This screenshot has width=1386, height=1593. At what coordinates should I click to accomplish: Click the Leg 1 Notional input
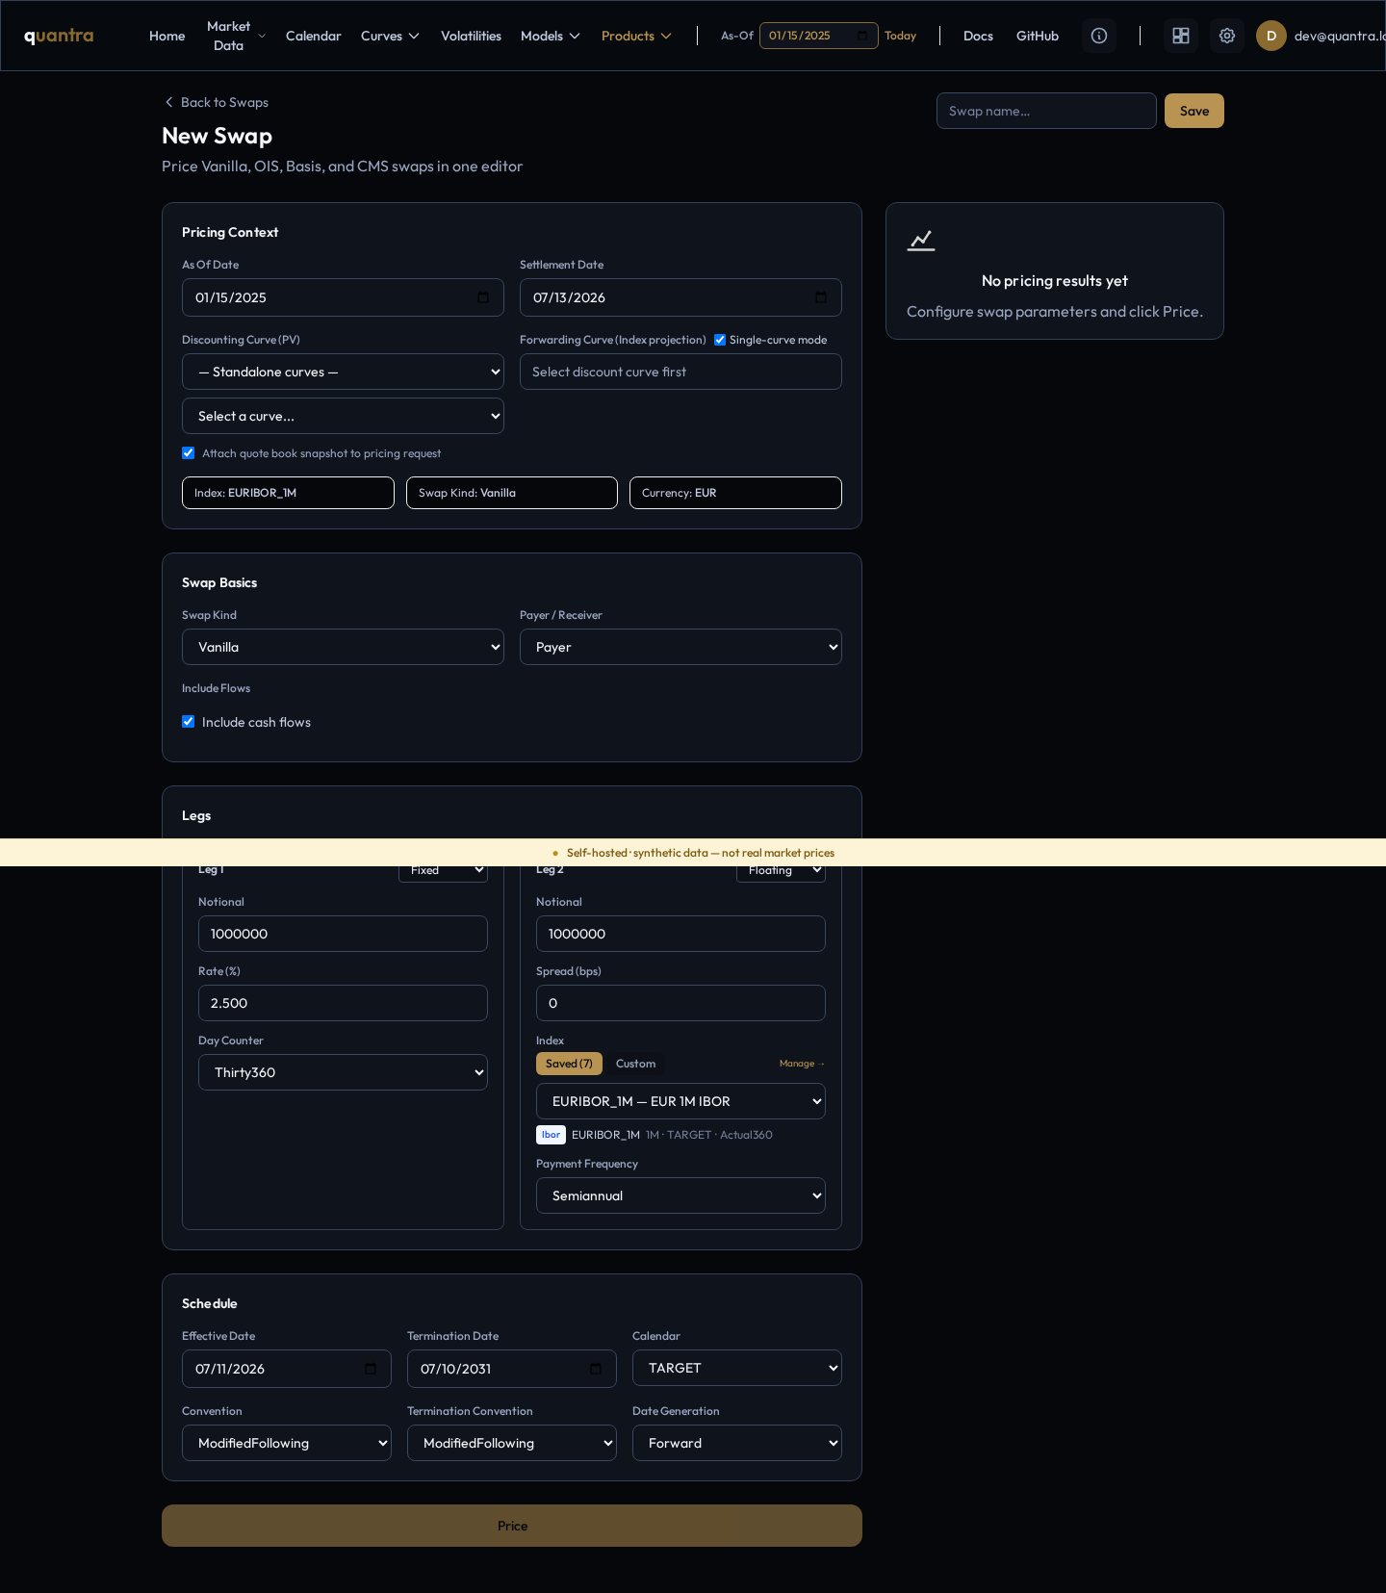343,934
